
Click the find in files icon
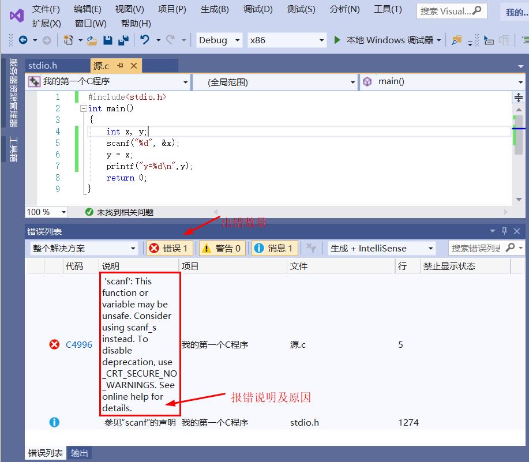(456, 40)
